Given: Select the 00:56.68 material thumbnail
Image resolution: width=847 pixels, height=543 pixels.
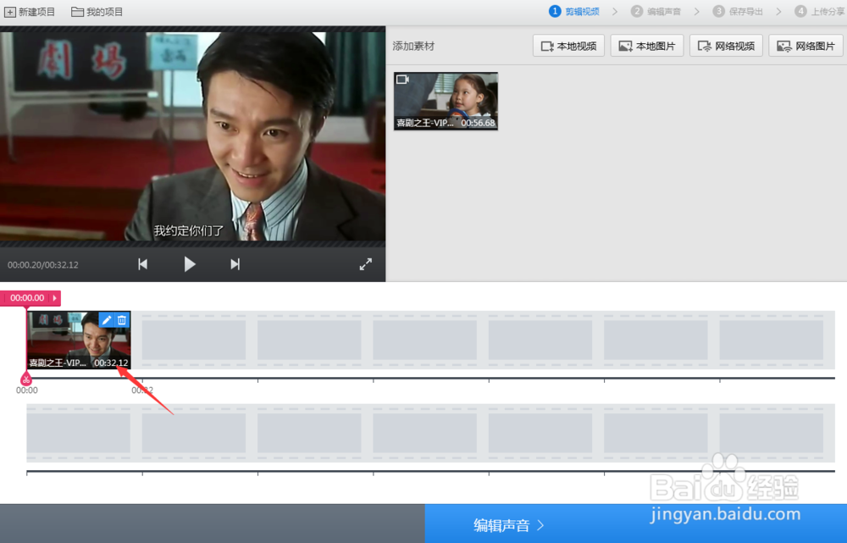Looking at the screenshot, I should pos(446,101).
